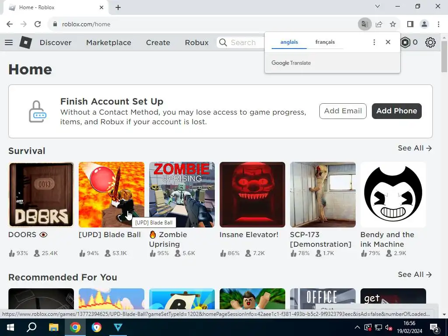Click the Robux balance hexagon icon
The image size is (448, 336).
pyautogui.click(x=405, y=42)
